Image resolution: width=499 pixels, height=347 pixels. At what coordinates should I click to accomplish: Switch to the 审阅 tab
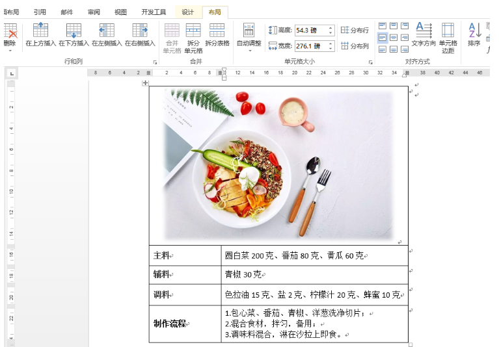click(94, 12)
